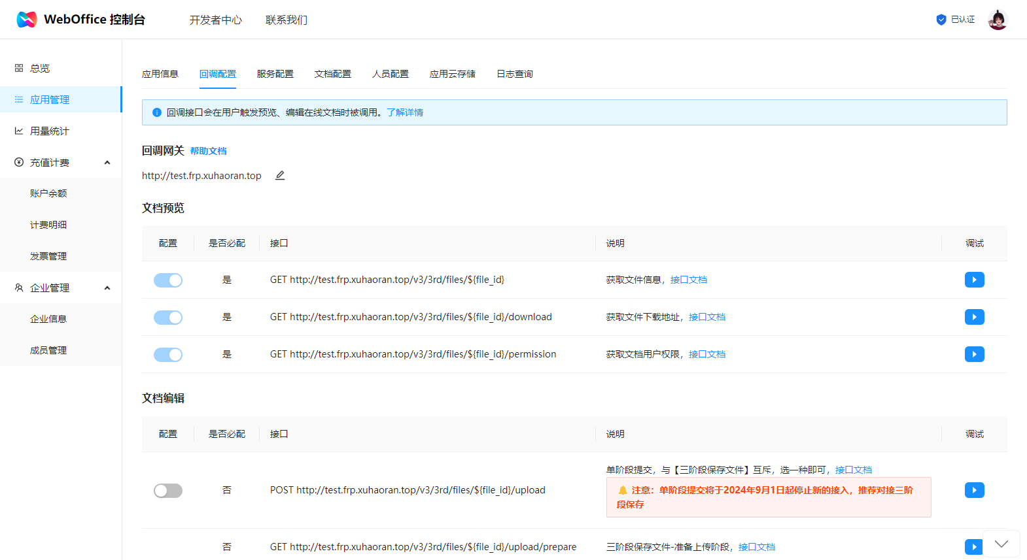Click the verified shield icon
The width and height of the screenshot is (1027, 560).
(941, 20)
